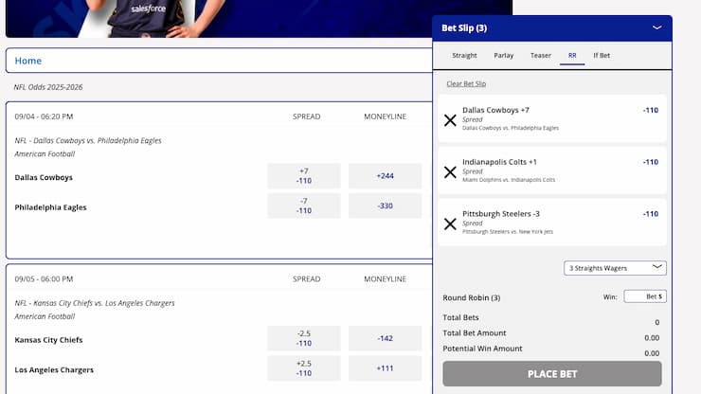
Task: Select Dallas Cowboys +7 spread odds
Action: (304, 176)
